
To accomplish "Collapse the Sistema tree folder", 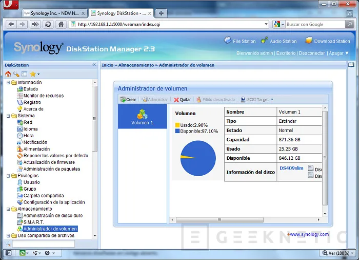I will coord(8,116).
